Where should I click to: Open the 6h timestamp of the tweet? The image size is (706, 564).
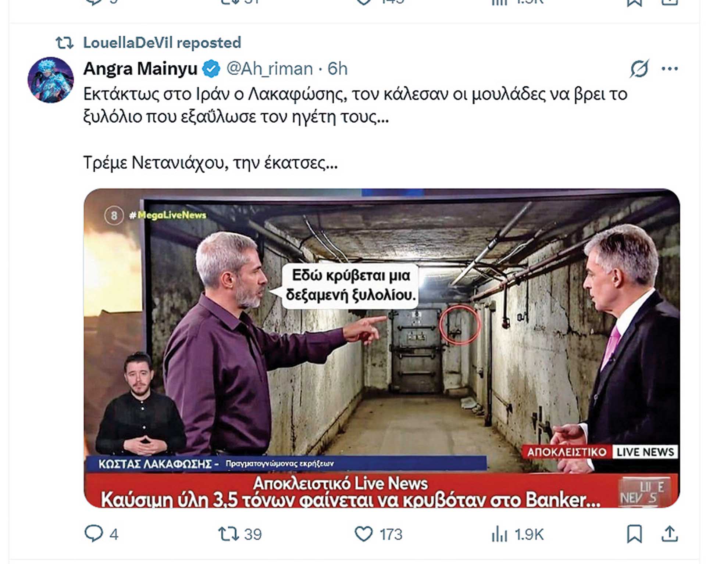[x=337, y=69]
